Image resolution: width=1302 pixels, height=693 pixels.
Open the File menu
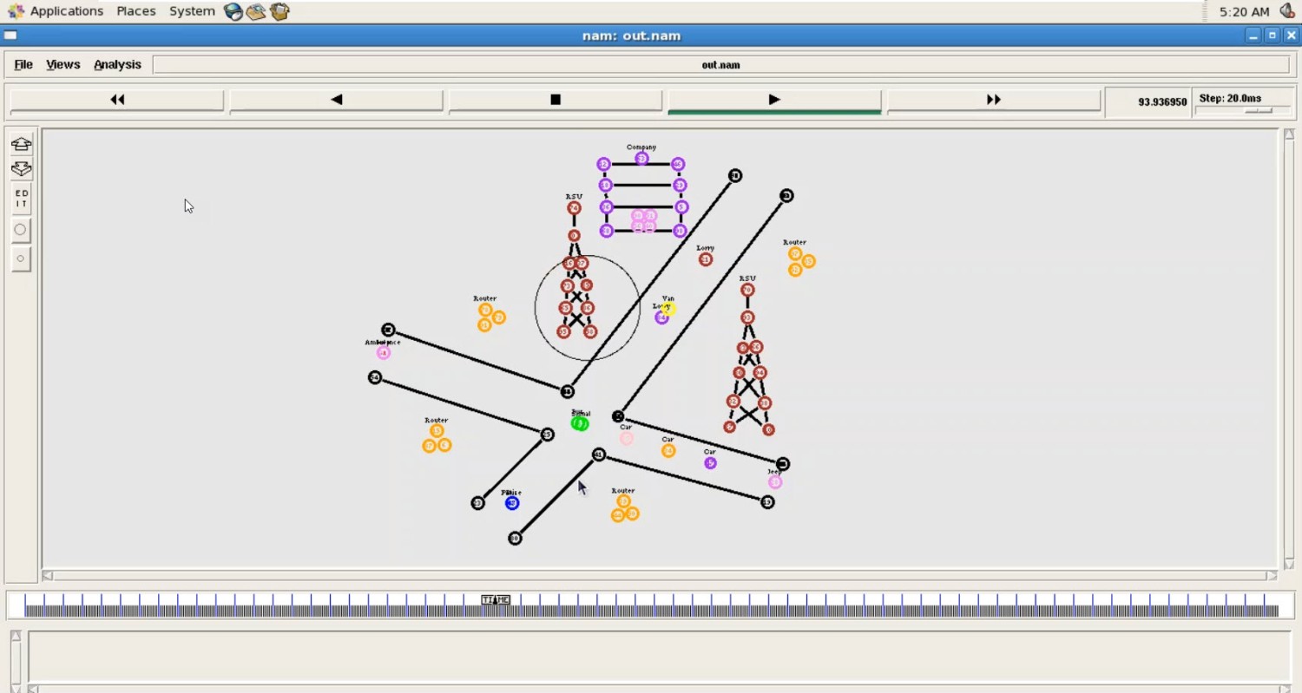23,64
